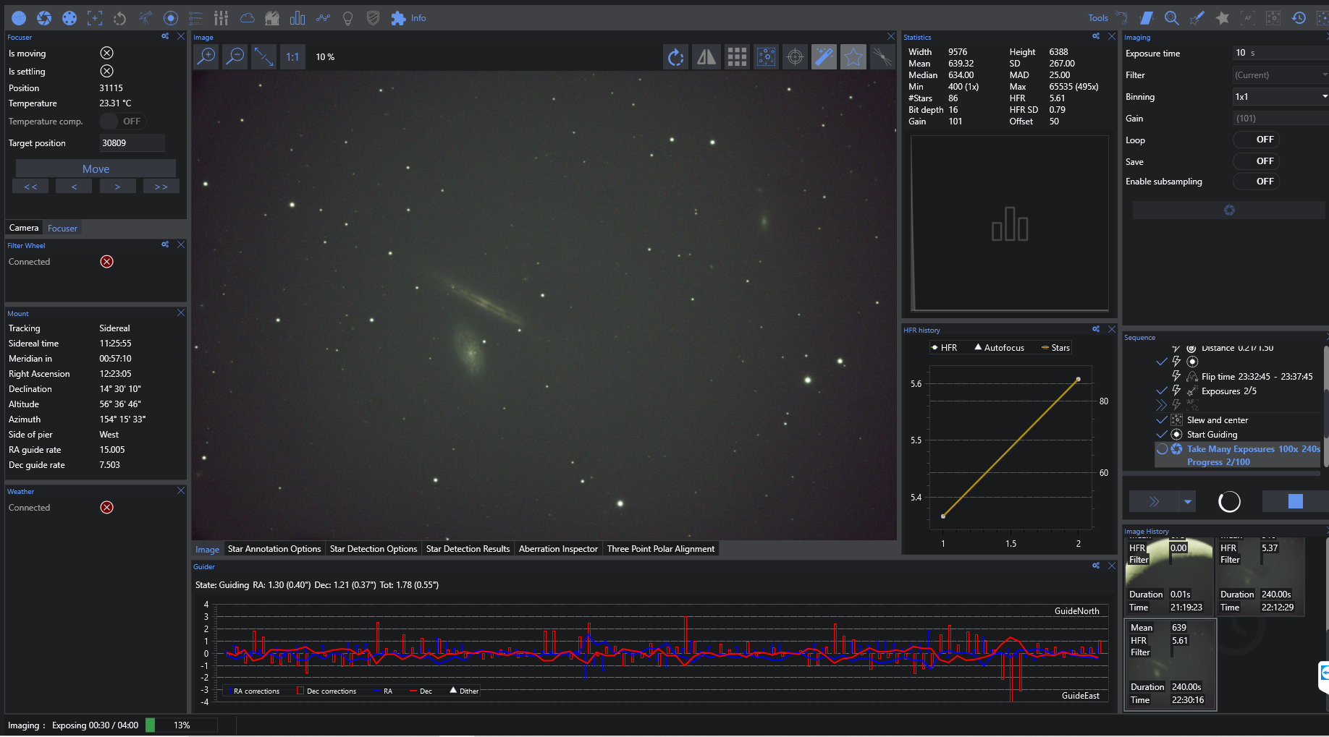This screenshot has width=1329, height=737.
Task: Click the zoom out magnifier icon
Action: click(235, 56)
